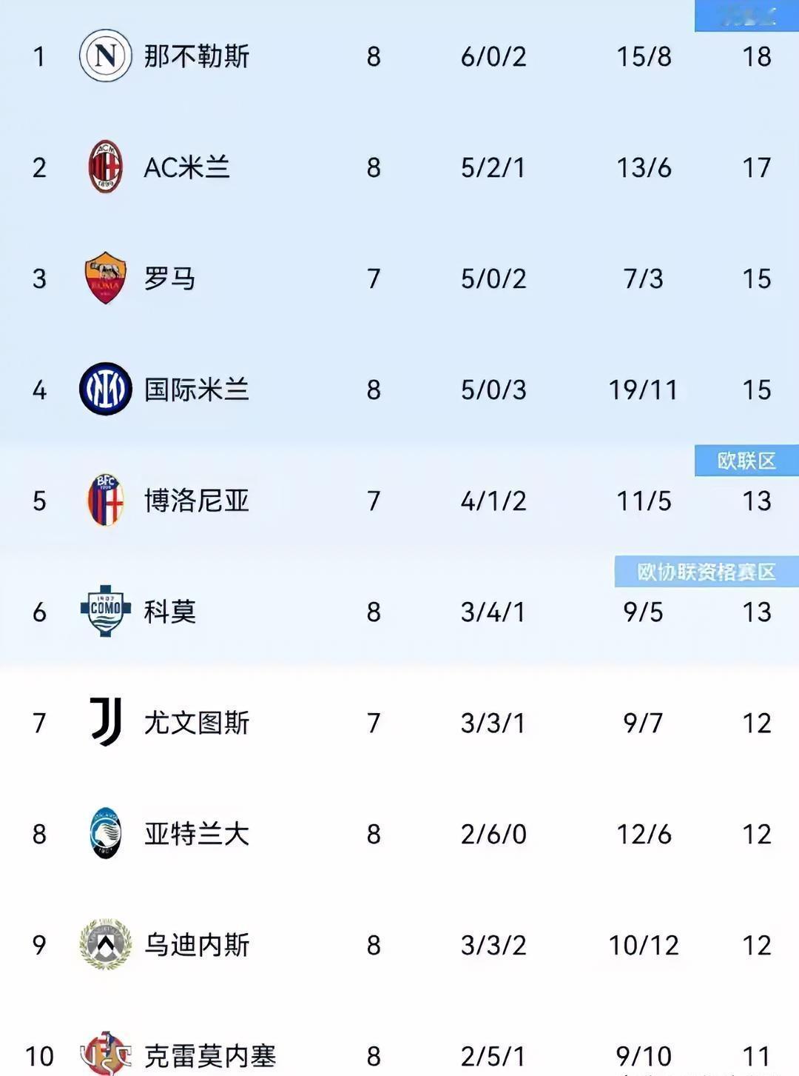Viewport: 799px width, 1076px height.
Task: Select the AS Roma wolf crest
Action: click(106, 278)
